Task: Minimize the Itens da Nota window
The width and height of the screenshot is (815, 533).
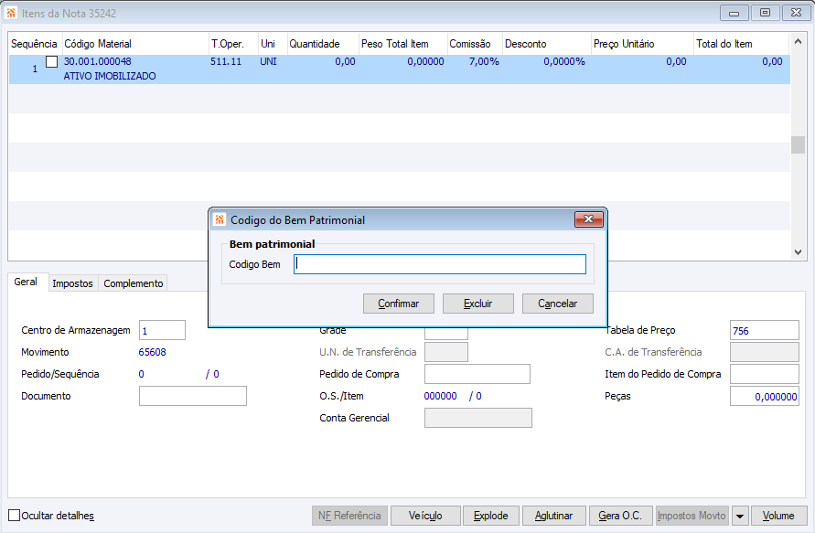Action: click(x=734, y=13)
